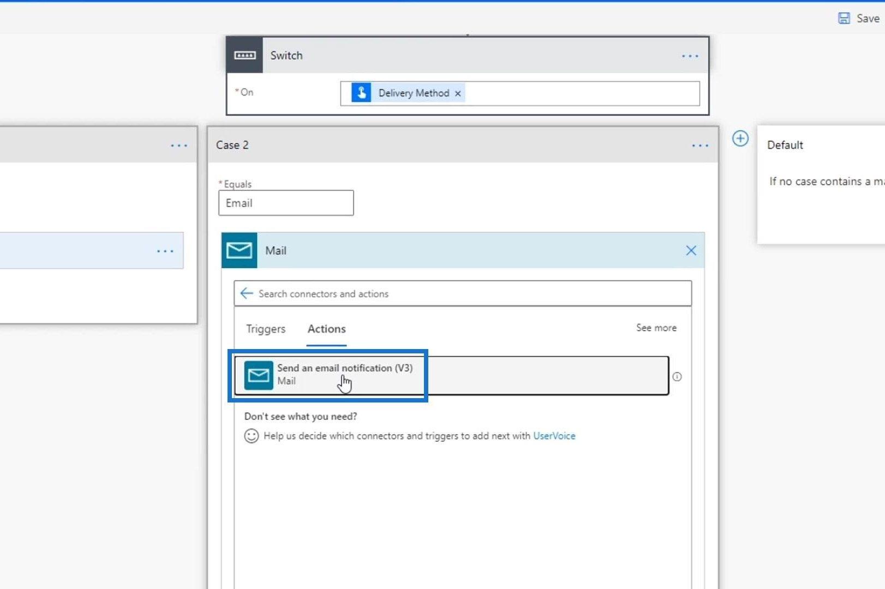Click the Case 2 title
Image resolution: width=885 pixels, height=589 pixels.
pos(232,145)
